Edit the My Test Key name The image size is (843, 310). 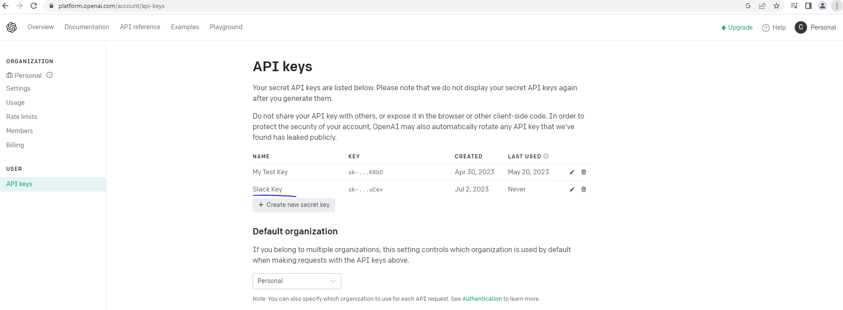(572, 172)
